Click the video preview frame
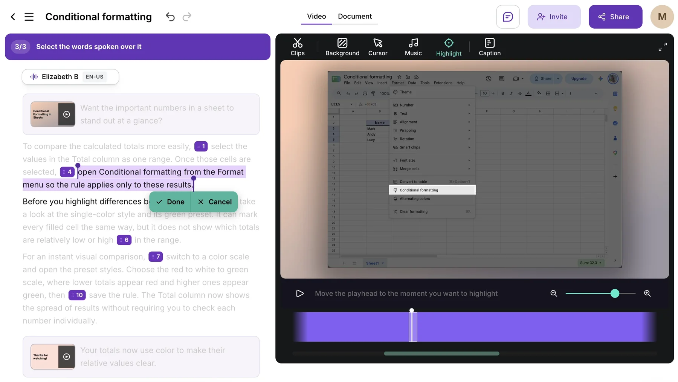The width and height of the screenshot is (678, 382). point(475,169)
